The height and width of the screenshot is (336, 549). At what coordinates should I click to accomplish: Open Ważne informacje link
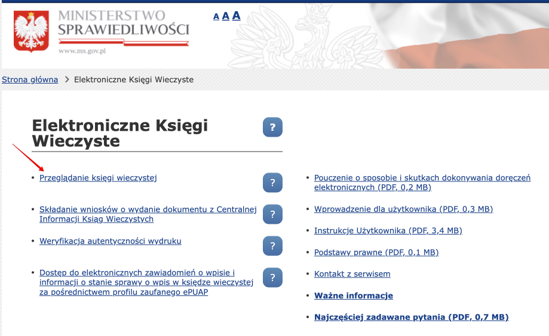353,295
